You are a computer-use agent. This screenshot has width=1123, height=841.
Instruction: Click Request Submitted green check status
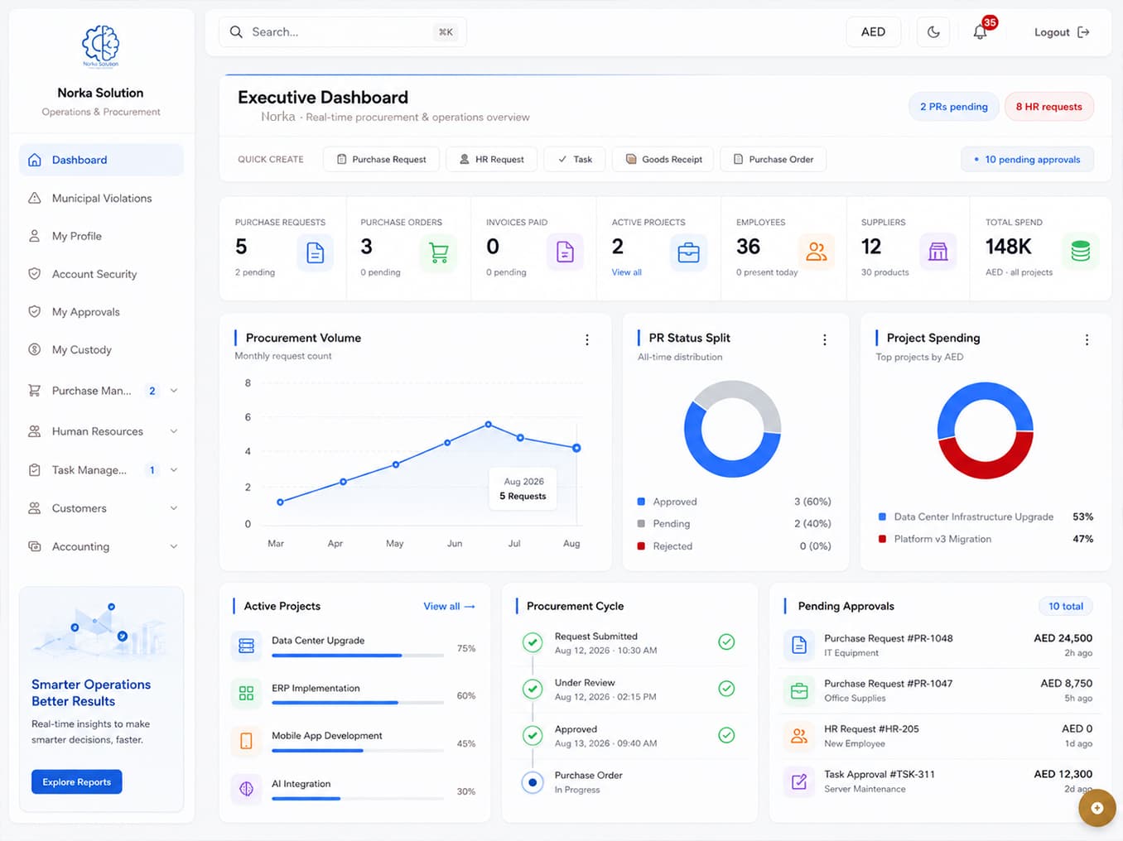point(726,642)
